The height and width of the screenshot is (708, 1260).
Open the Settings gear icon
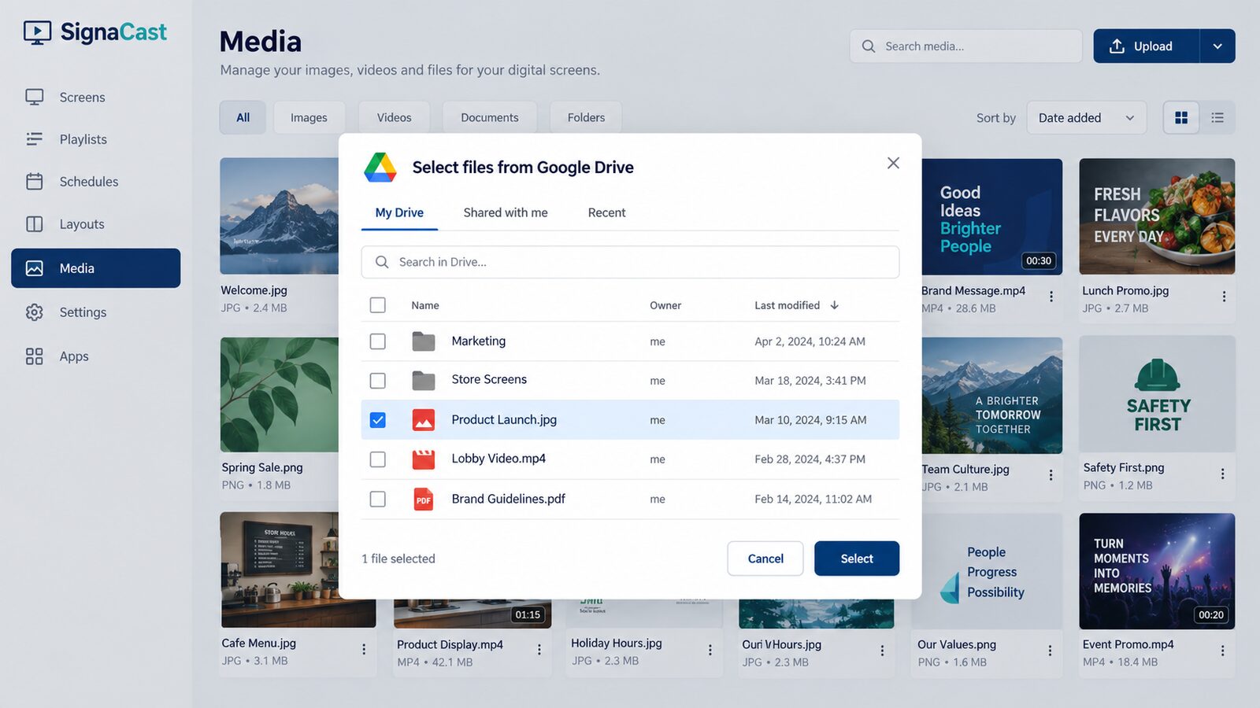pyautogui.click(x=35, y=312)
